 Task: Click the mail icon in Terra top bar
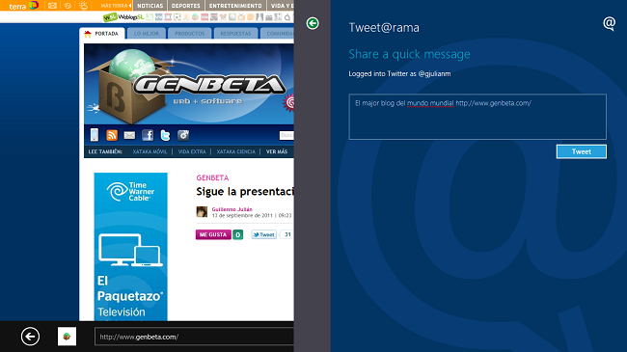[x=52, y=6]
